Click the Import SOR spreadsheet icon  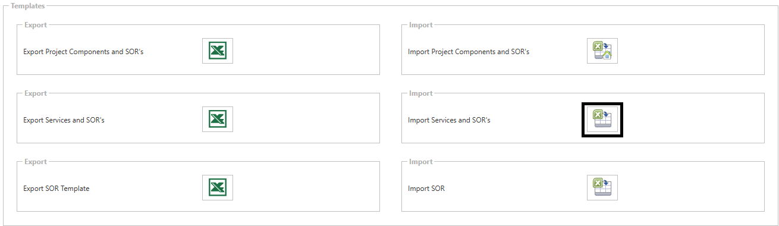click(602, 187)
